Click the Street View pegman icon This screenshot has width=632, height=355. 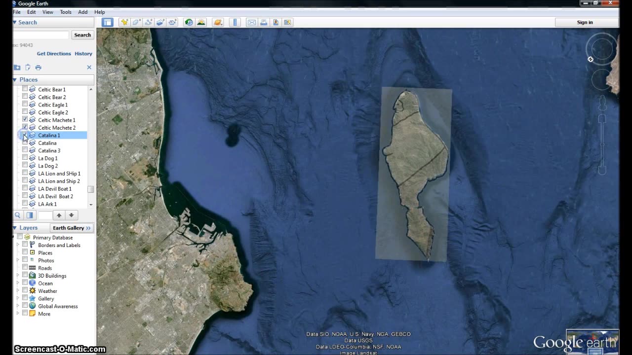coord(602,103)
